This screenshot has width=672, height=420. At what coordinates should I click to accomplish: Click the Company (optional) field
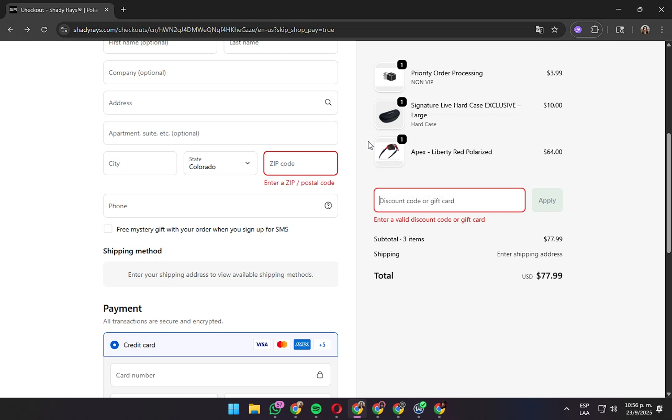tap(220, 72)
